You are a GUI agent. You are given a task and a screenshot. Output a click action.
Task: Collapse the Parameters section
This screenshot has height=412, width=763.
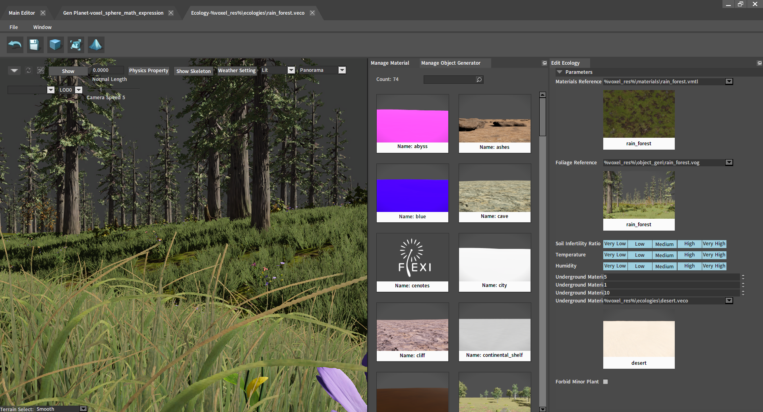pos(560,72)
